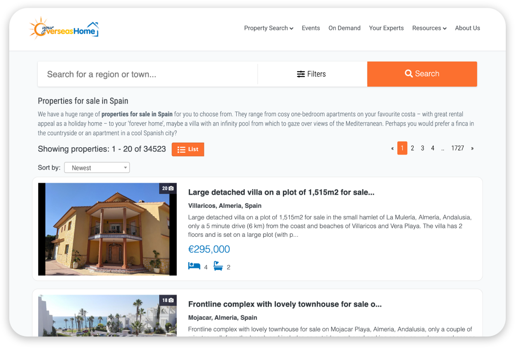Go to results page 4

432,148
